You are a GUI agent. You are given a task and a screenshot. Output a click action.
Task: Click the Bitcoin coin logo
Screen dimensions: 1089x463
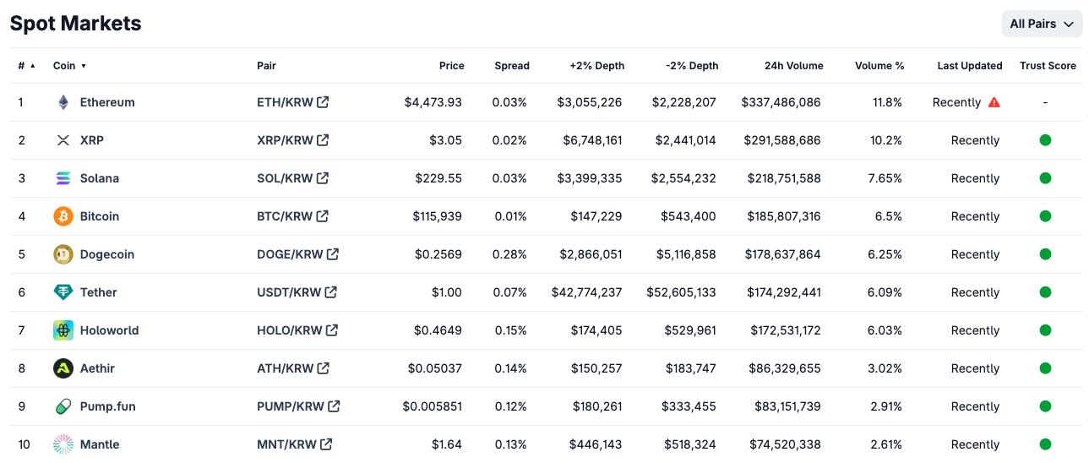[x=63, y=216]
